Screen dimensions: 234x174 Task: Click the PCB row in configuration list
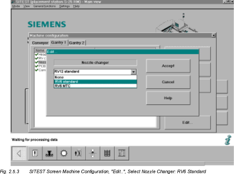(x=40, y=66)
